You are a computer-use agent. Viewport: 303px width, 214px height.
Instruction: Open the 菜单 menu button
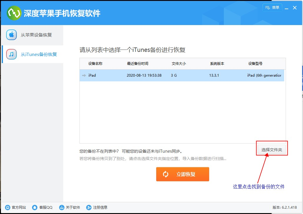coord(272,8)
